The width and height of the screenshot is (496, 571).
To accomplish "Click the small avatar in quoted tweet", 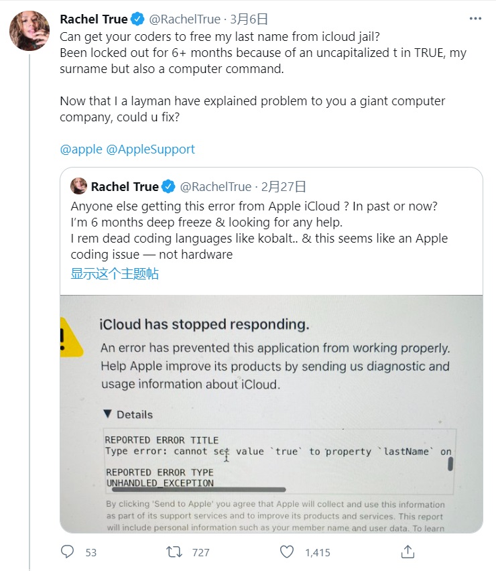I will 78,186.
